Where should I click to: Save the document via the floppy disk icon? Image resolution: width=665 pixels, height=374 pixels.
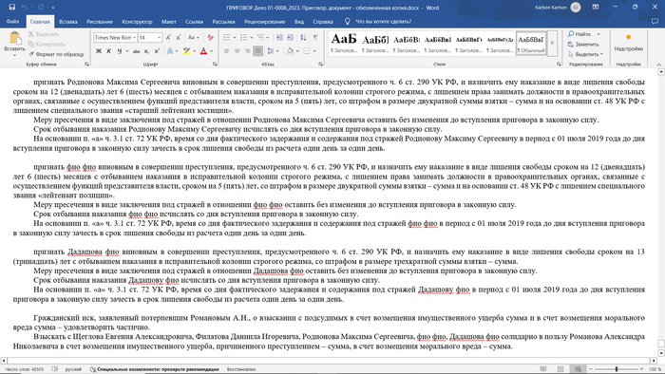(11, 8)
